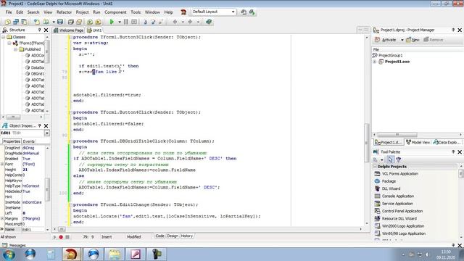This screenshot has width=464, height=261.
Task: Click the Pause program icon
Action: pos(126,22)
